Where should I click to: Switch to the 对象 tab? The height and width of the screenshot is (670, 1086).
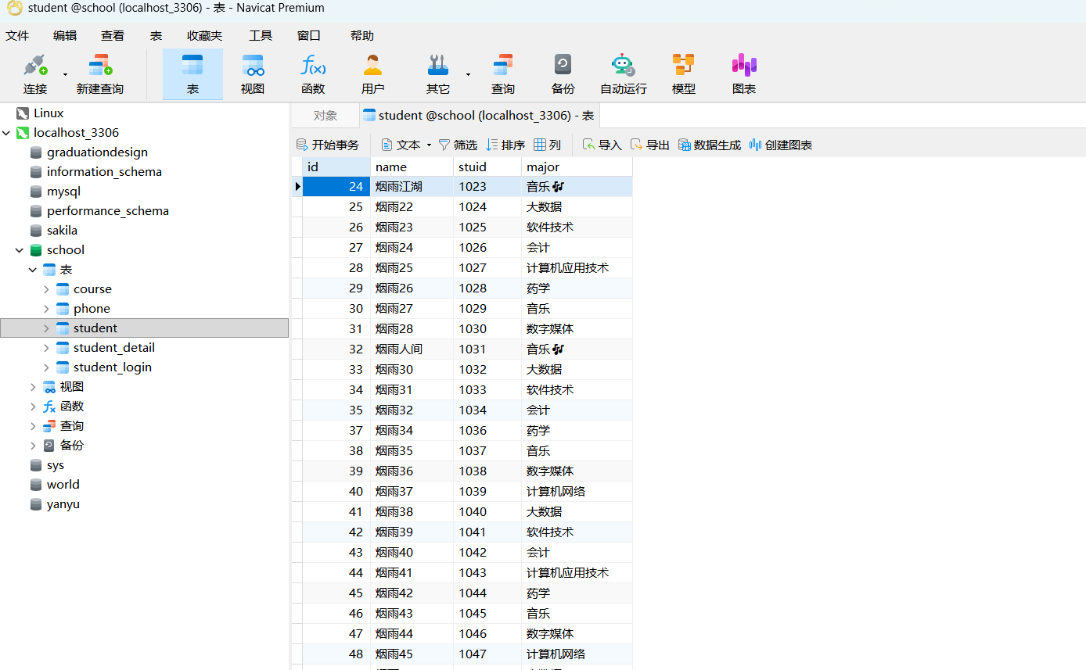pyautogui.click(x=325, y=116)
